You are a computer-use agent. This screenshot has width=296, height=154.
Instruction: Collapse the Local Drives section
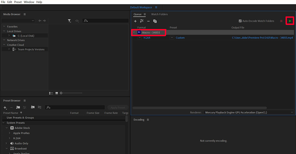[4, 31]
